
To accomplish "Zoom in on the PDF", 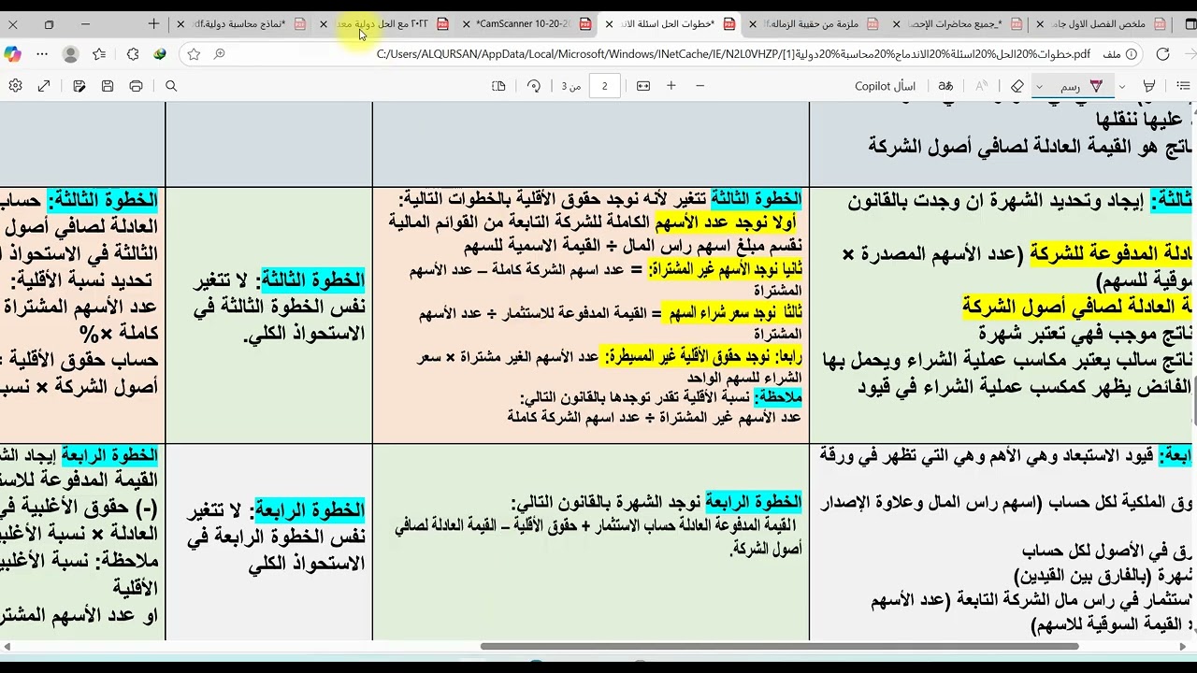I will point(671,86).
